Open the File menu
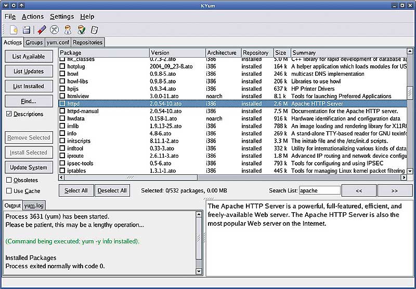Screen dimensions: 416x289 pos(10,17)
